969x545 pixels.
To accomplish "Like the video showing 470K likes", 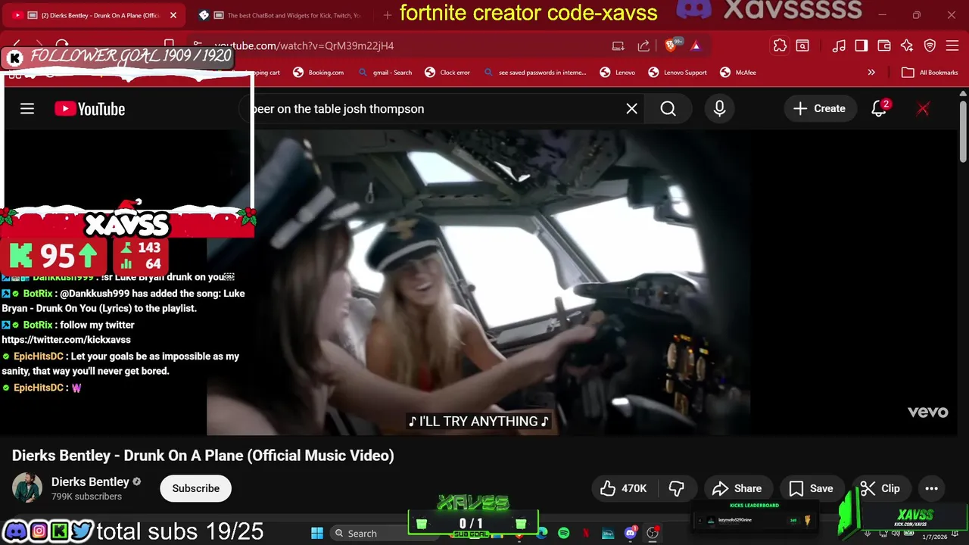I will [623, 489].
